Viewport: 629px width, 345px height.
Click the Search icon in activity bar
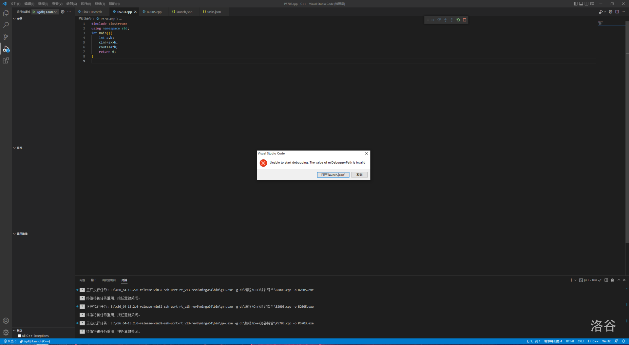[6, 25]
